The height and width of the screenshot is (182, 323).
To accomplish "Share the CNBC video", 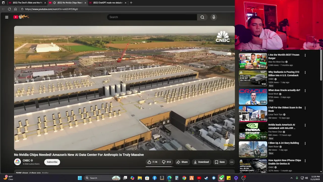I will point(182,162).
